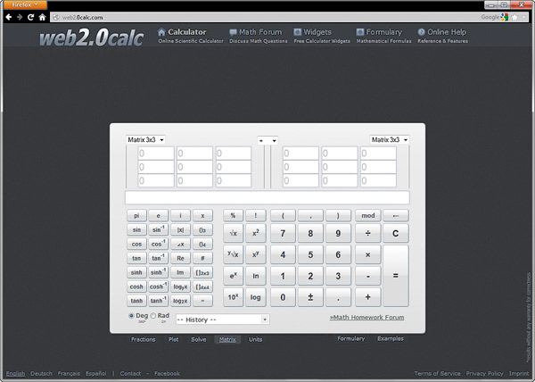Open the Online Help nav item

tap(442, 36)
